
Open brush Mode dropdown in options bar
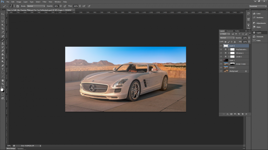(36, 6)
